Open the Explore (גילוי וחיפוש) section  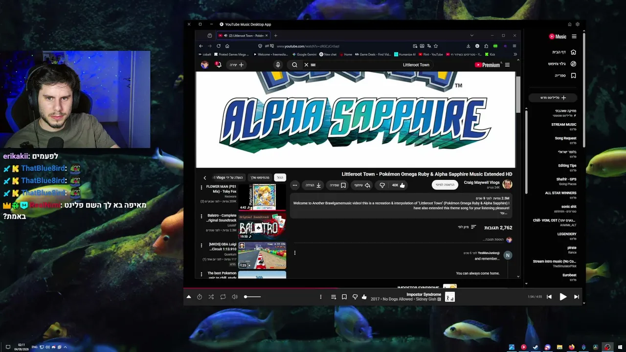coord(562,64)
